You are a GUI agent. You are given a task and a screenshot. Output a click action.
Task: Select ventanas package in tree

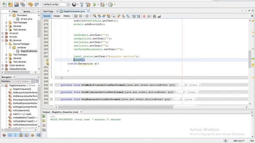(22, 48)
